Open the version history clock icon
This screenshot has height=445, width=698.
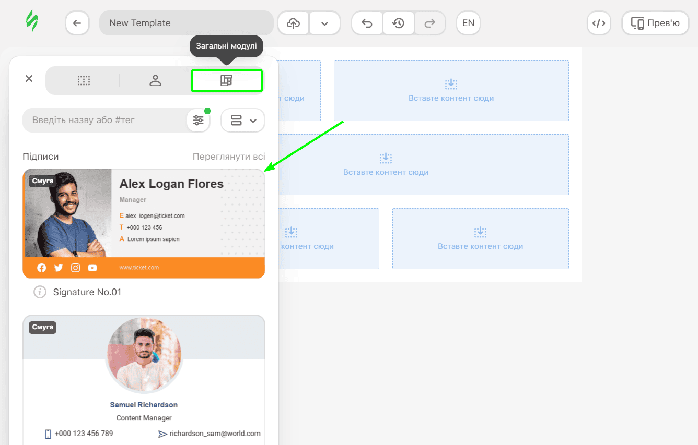coord(399,23)
